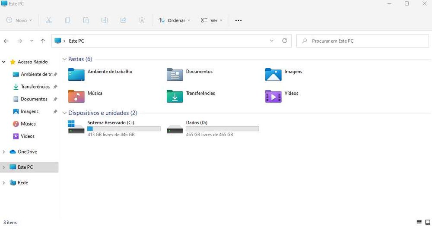Screen dimensions: 432x226
Task: Select Rede in the navigation pane
Action: coord(19,182)
